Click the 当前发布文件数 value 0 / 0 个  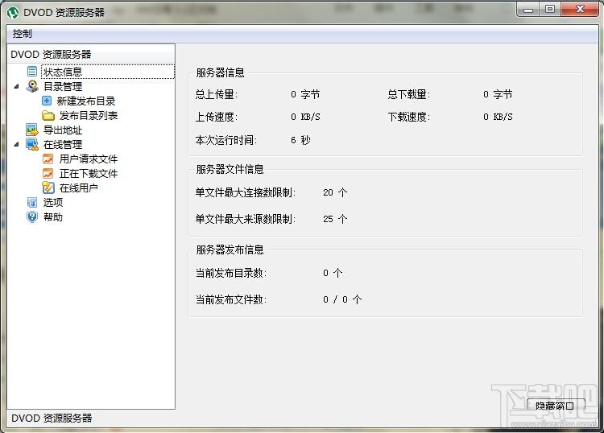click(342, 299)
